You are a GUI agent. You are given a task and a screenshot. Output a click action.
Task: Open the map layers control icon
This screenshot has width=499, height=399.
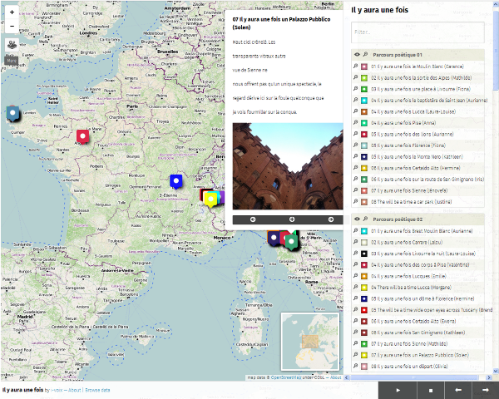(x=12, y=45)
